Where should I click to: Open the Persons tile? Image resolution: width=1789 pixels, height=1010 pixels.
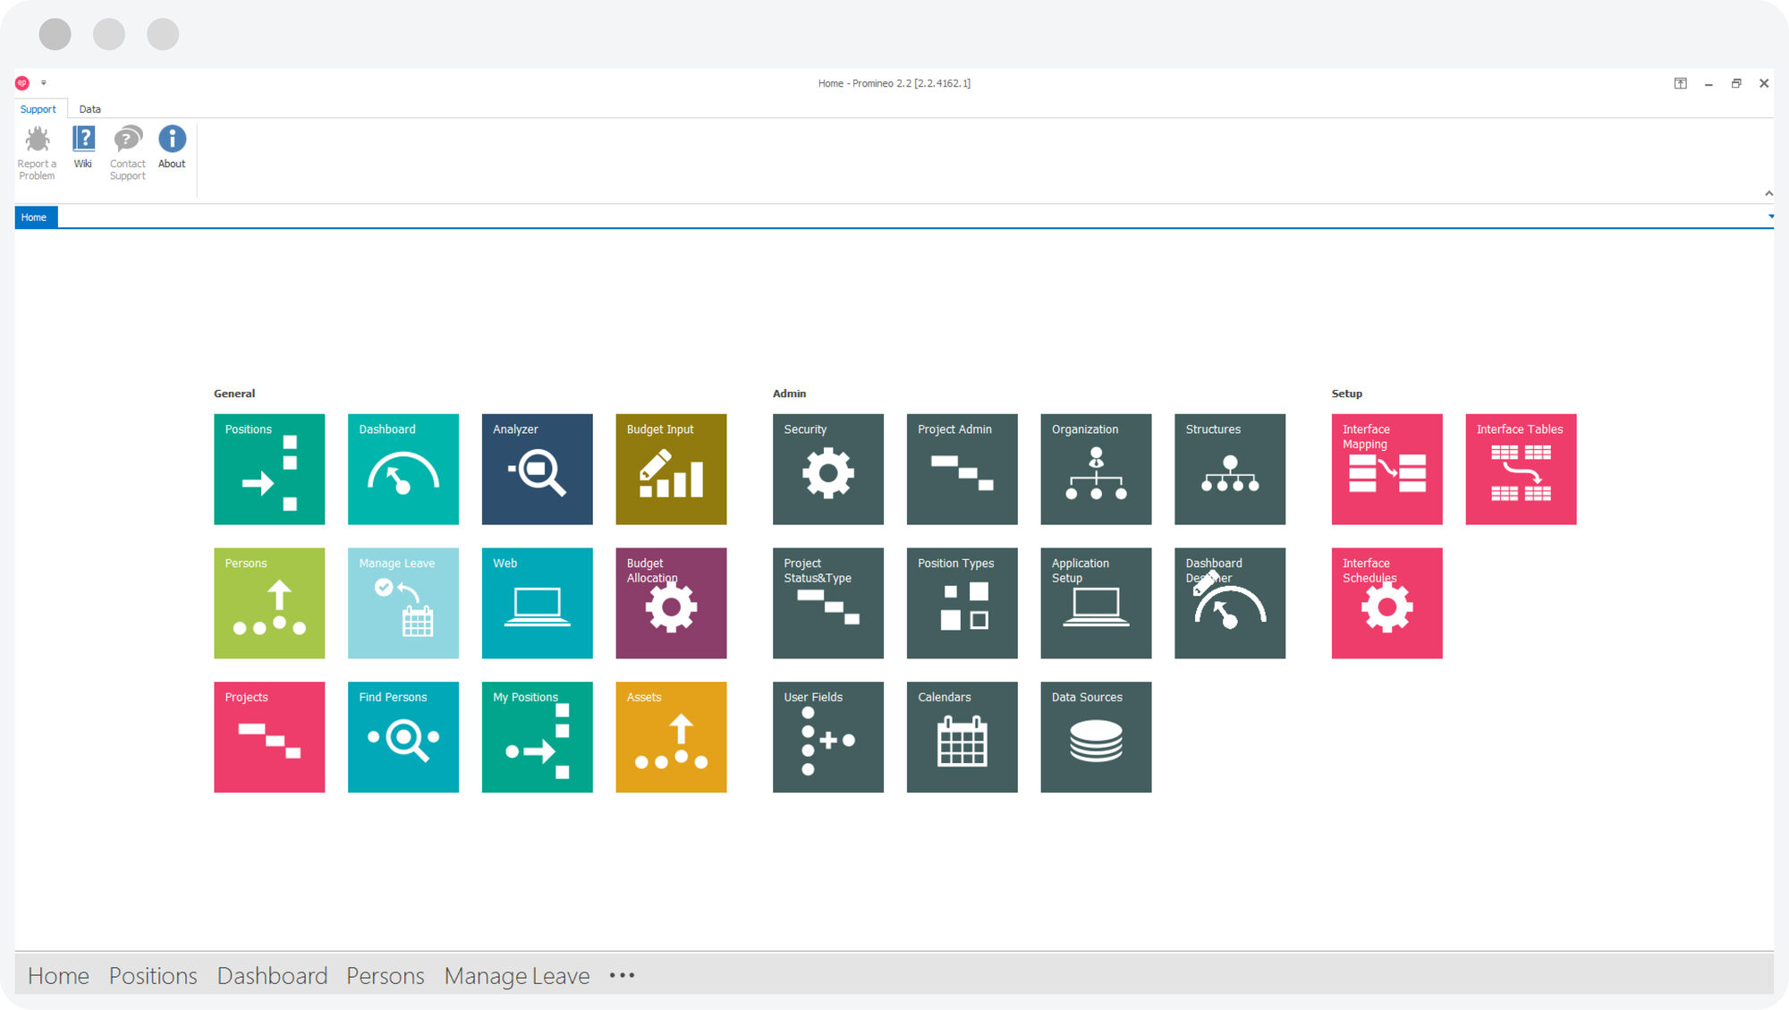point(269,603)
